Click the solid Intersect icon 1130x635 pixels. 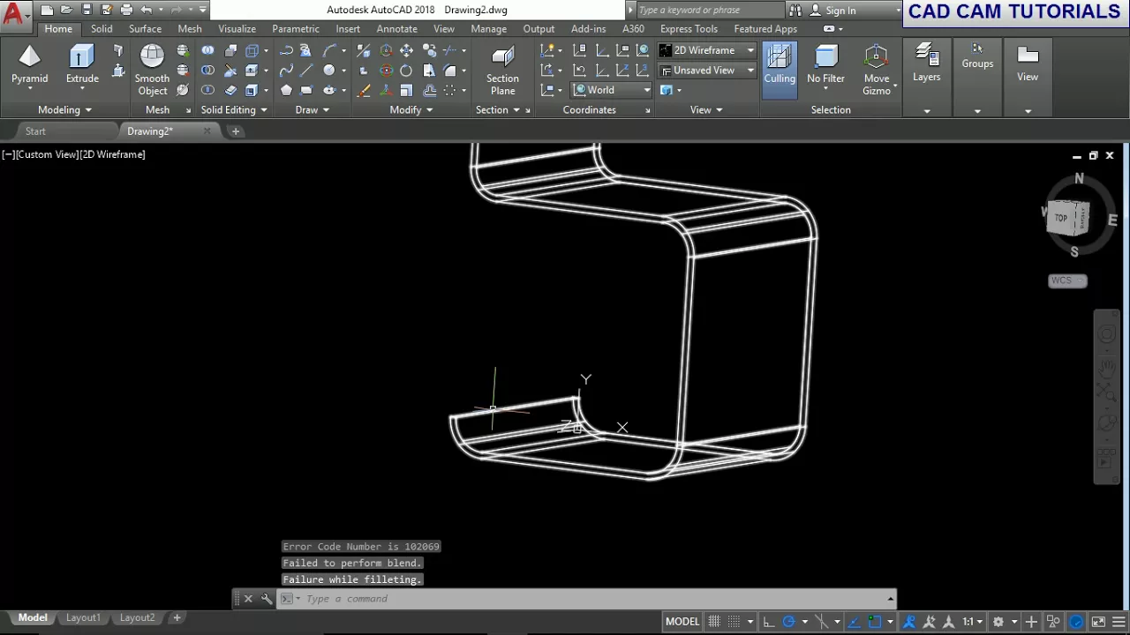pos(207,90)
